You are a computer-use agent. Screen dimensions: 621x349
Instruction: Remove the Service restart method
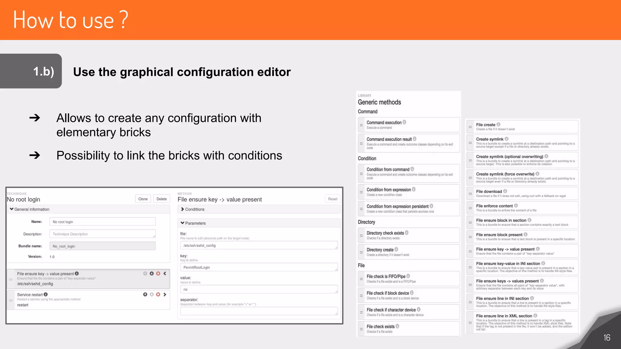pos(158,294)
